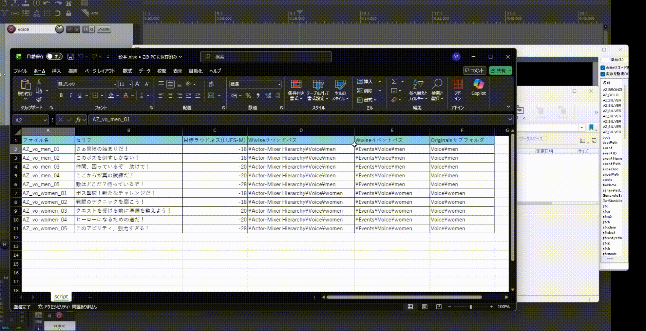Switch to the データ ribbon tab

(x=145, y=71)
